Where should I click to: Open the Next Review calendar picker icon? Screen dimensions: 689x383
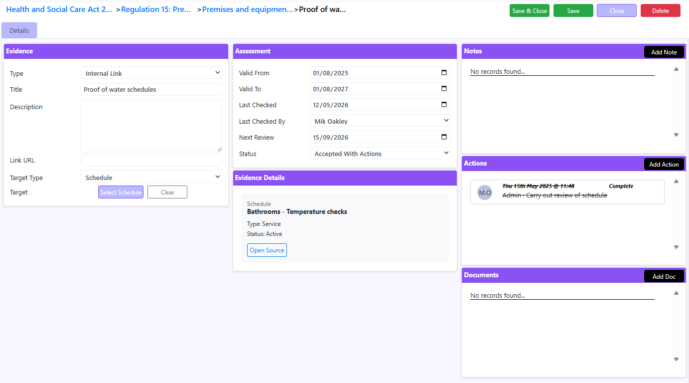(x=444, y=137)
